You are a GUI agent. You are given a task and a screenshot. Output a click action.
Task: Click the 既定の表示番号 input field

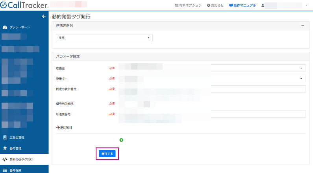(212, 89)
